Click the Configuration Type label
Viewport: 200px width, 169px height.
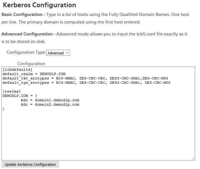26,52
